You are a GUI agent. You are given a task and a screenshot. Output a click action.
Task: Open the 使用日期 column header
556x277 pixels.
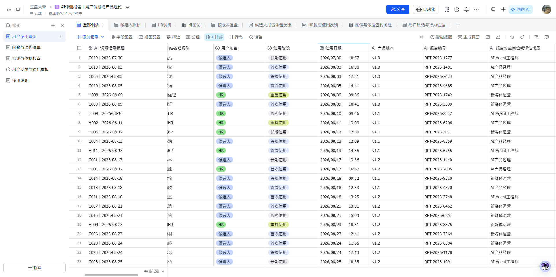click(344, 48)
